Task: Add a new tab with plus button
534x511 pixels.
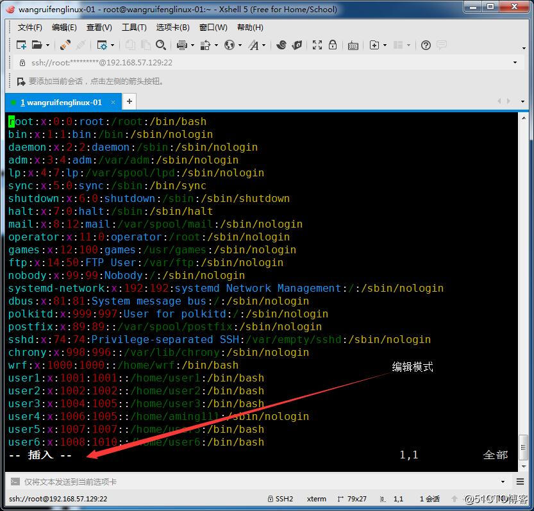Action: [x=129, y=101]
